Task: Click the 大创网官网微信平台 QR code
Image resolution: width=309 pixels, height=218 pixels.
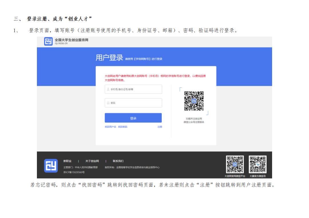Action: coord(235,164)
